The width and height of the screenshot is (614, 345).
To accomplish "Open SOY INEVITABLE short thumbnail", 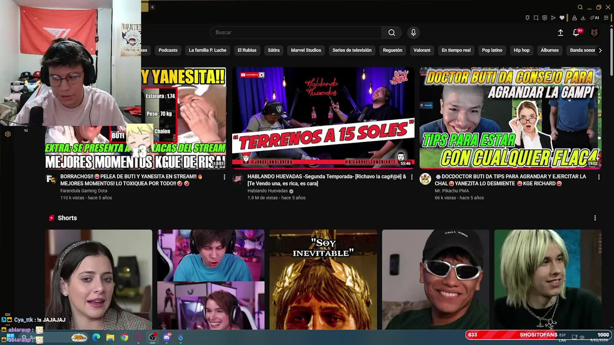I will 323,279.
